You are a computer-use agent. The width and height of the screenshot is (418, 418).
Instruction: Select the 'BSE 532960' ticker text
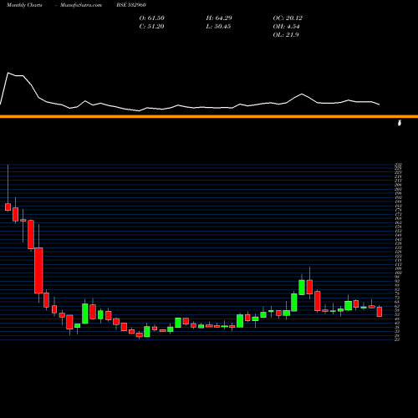click(131, 5)
